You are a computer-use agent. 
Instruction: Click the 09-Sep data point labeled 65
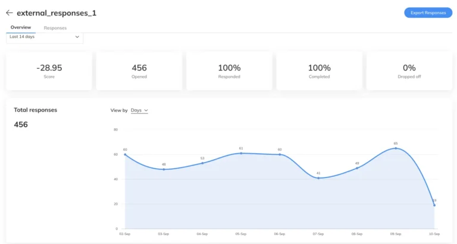tap(396, 148)
